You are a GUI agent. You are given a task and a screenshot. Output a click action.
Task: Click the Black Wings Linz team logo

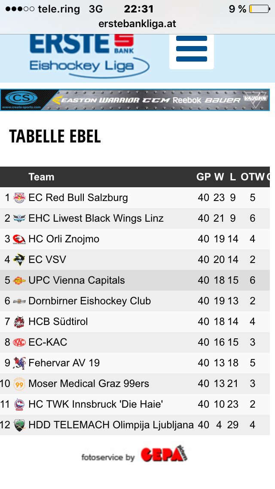(19, 219)
